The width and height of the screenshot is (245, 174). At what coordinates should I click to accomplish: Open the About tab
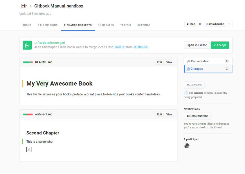click(27, 25)
